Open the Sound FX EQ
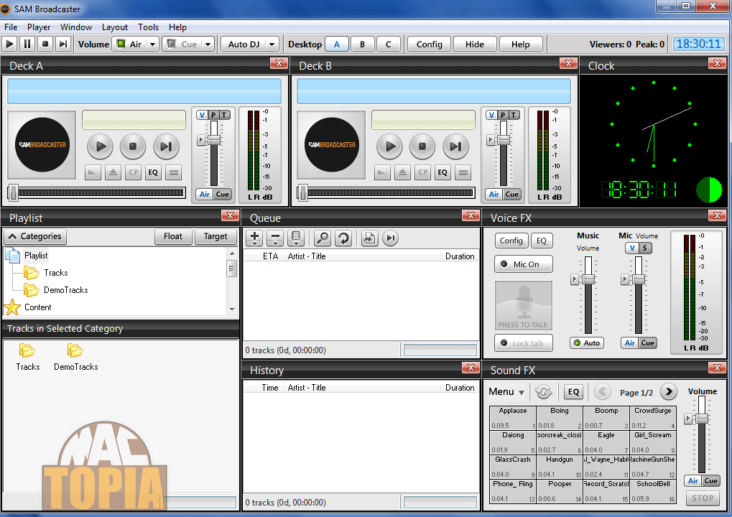Screen dimensions: 732x517 (574, 392)
